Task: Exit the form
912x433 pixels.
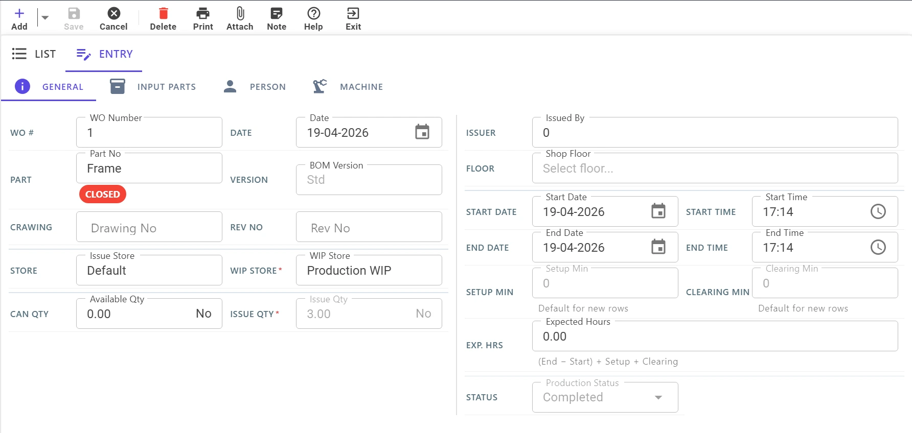Action: (x=353, y=19)
